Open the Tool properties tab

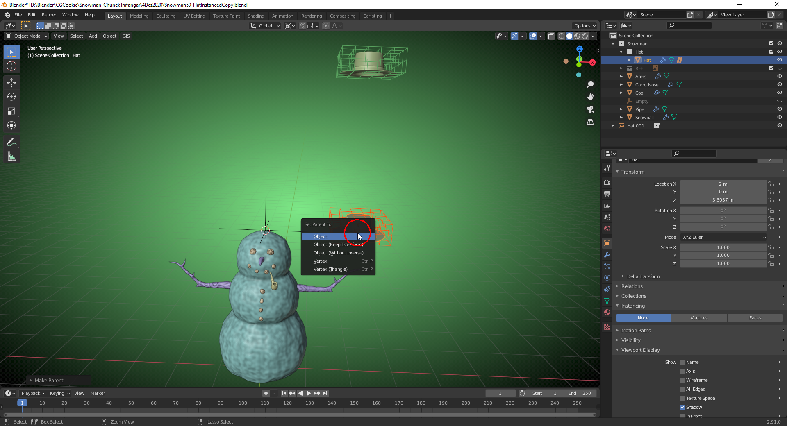point(607,168)
